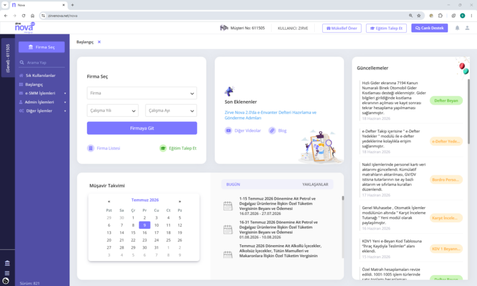Click the Bordro Perso... tag
The image size is (477, 286).
tap(446, 179)
